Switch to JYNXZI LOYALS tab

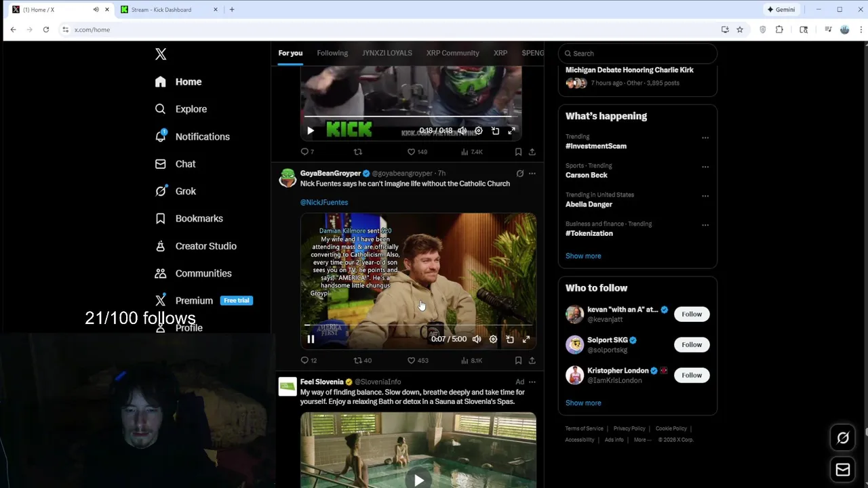387,53
